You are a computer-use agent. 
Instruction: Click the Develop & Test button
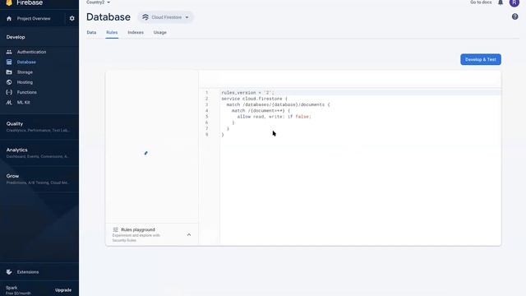pyautogui.click(x=481, y=59)
